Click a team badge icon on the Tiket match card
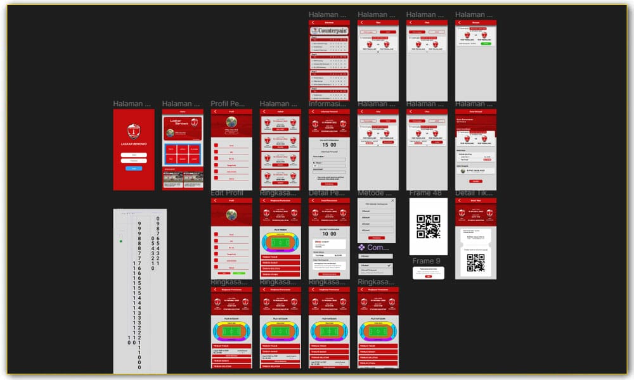Viewport: 634px width, 380px height. pyautogui.click(x=370, y=44)
